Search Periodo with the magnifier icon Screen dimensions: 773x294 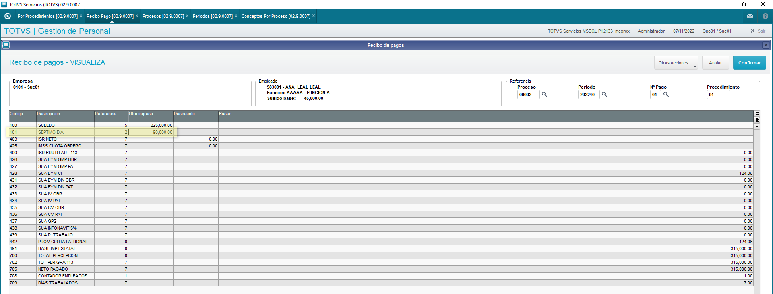[604, 95]
